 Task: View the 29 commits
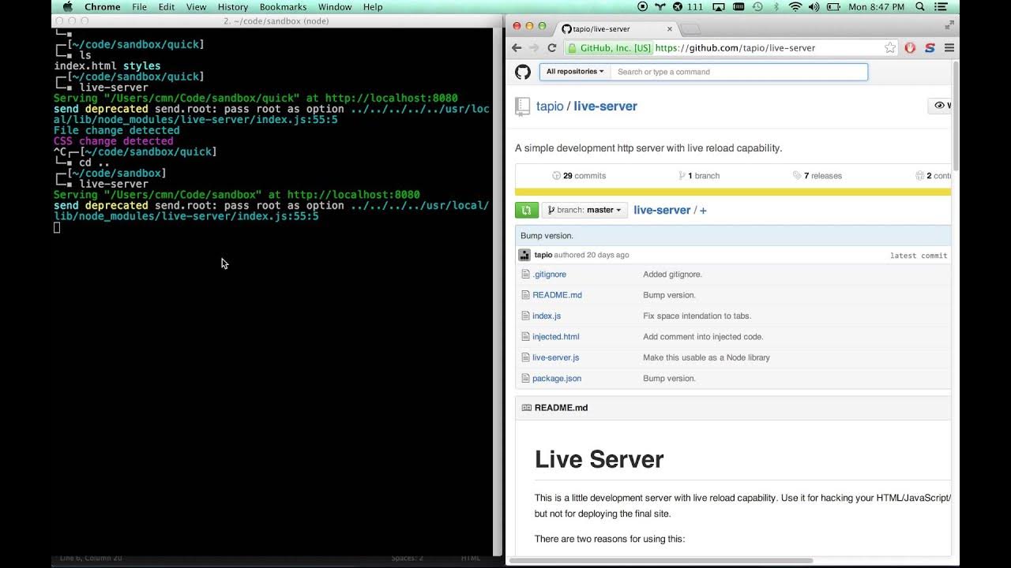pyautogui.click(x=579, y=176)
